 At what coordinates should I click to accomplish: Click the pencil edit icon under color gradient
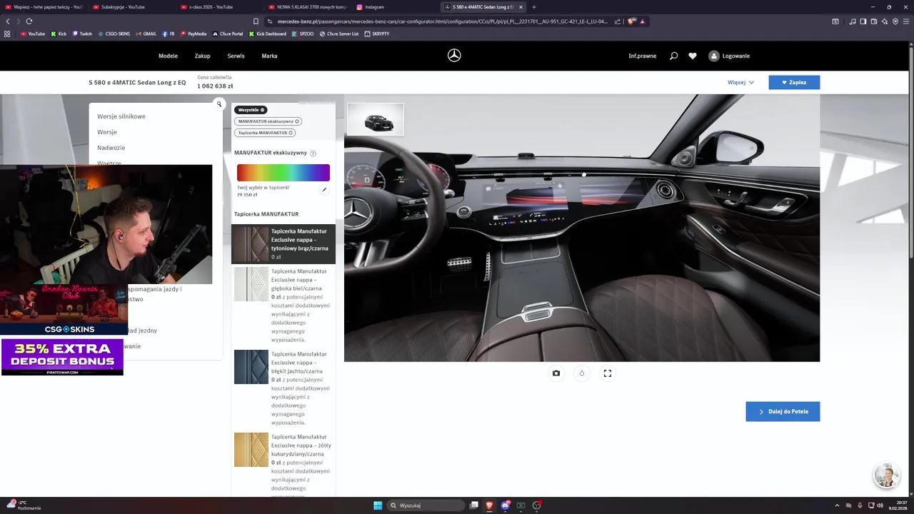324,190
